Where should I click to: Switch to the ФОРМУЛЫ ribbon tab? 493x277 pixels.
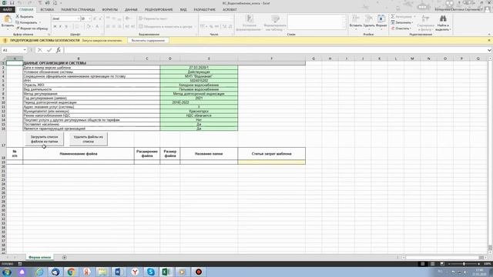(109, 9)
